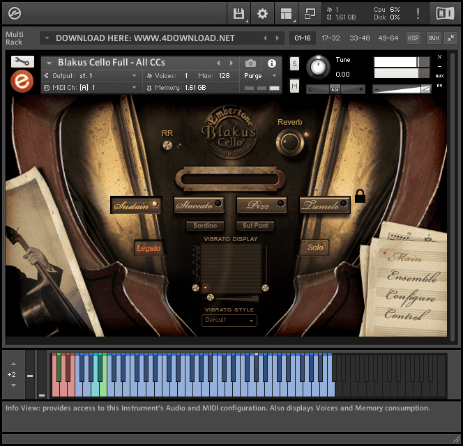The image size is (463, 446).
Task: Open the Info View i icon
Action: tap(272, 63)
